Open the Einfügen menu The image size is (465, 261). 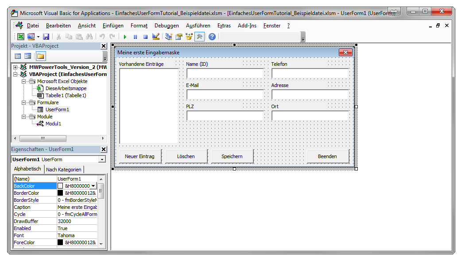point(113,26)
